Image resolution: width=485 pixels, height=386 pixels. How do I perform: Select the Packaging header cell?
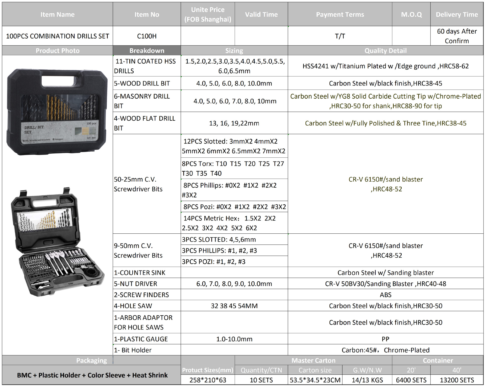[x=91, y=361]
